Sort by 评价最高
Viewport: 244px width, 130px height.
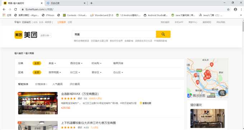click(75, 84)
